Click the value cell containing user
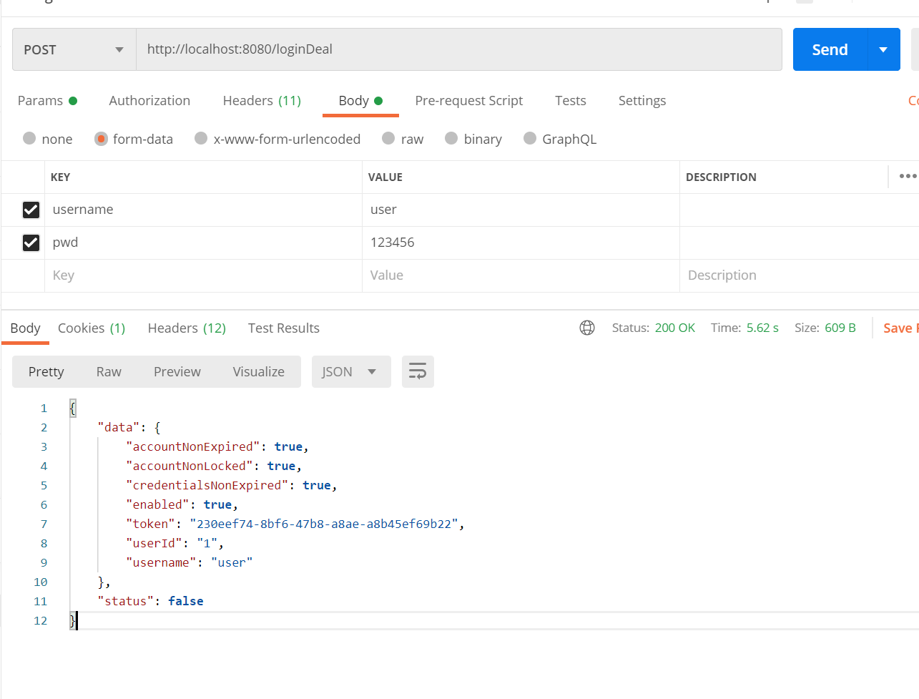This screenshot has width=919, height=699. 521,210
